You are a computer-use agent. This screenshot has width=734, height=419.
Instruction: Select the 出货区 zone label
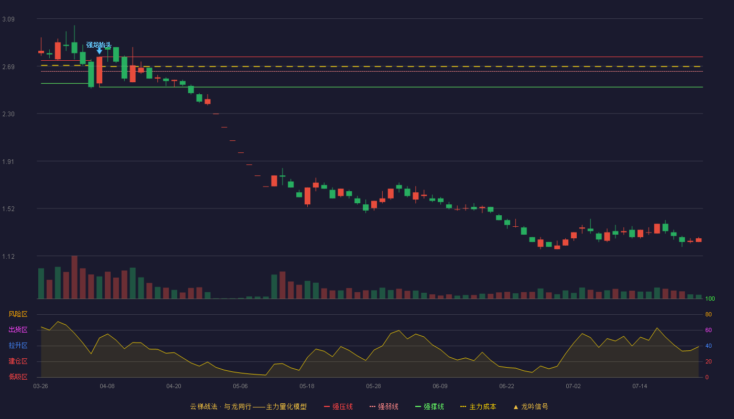click(18, 330)
